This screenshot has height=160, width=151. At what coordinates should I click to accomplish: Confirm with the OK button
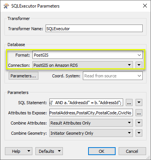[x=102, y=151]
